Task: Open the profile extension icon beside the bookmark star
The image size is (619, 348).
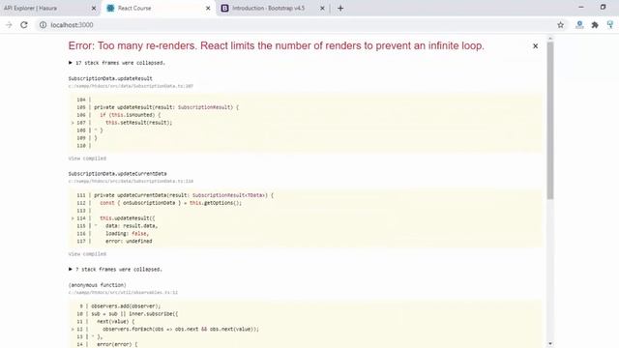Action: pyautogui.click(x=579, y=25)
